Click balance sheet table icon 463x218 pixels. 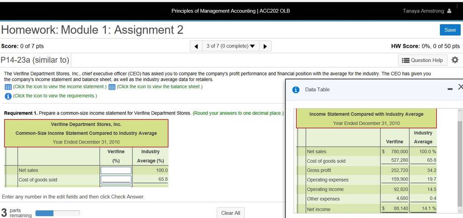coord(112,87)
